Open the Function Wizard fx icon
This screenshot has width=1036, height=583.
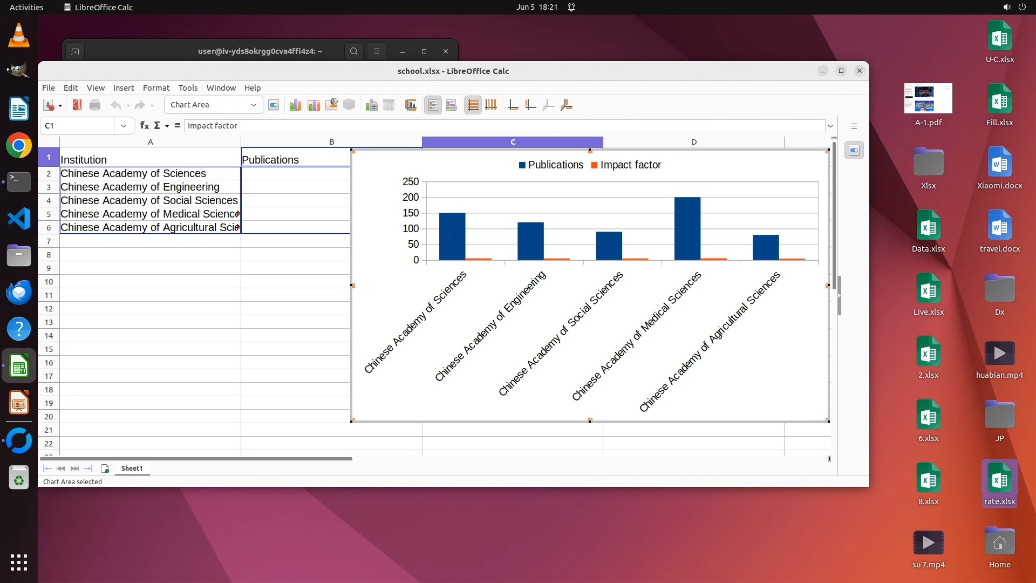[x=144, y=126]
